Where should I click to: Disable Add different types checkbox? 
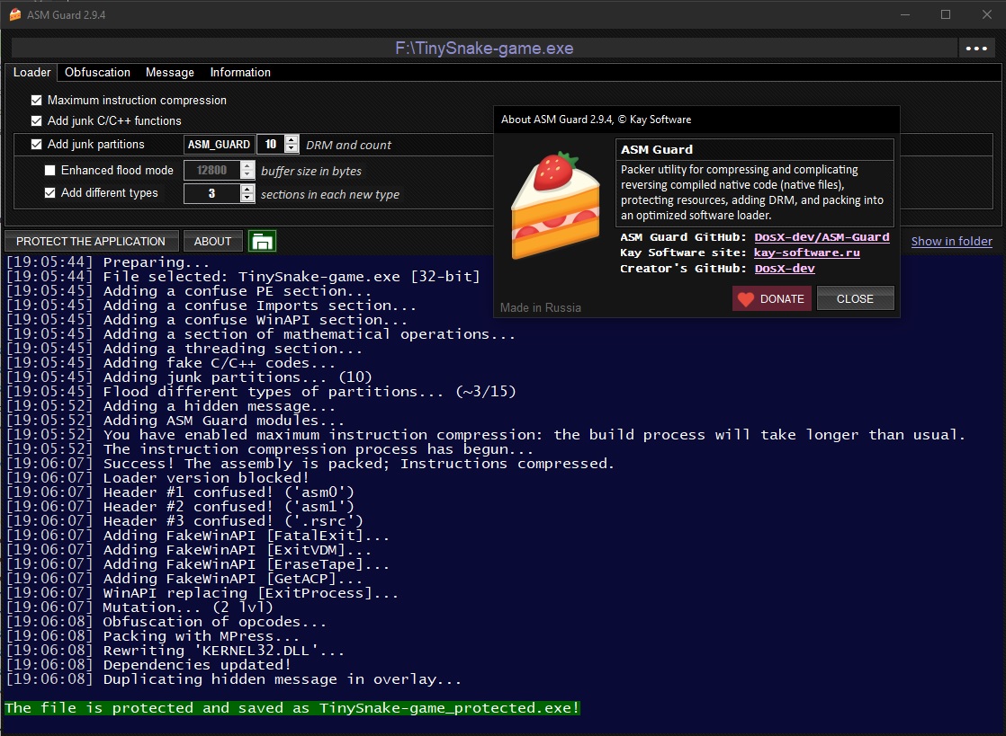click(x=50, y=193)
